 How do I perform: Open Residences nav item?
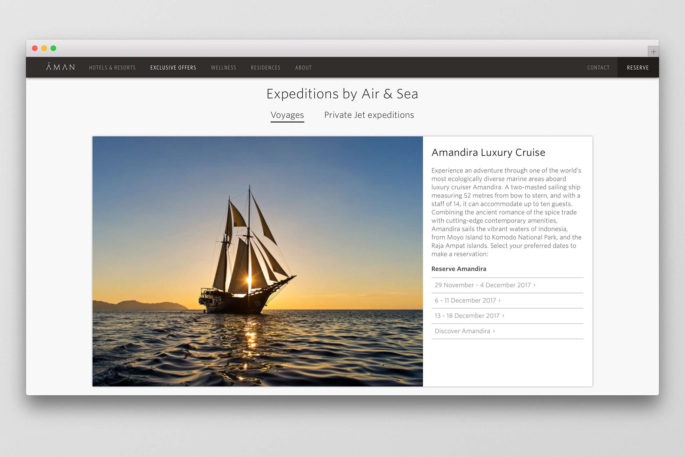[265, 68]
